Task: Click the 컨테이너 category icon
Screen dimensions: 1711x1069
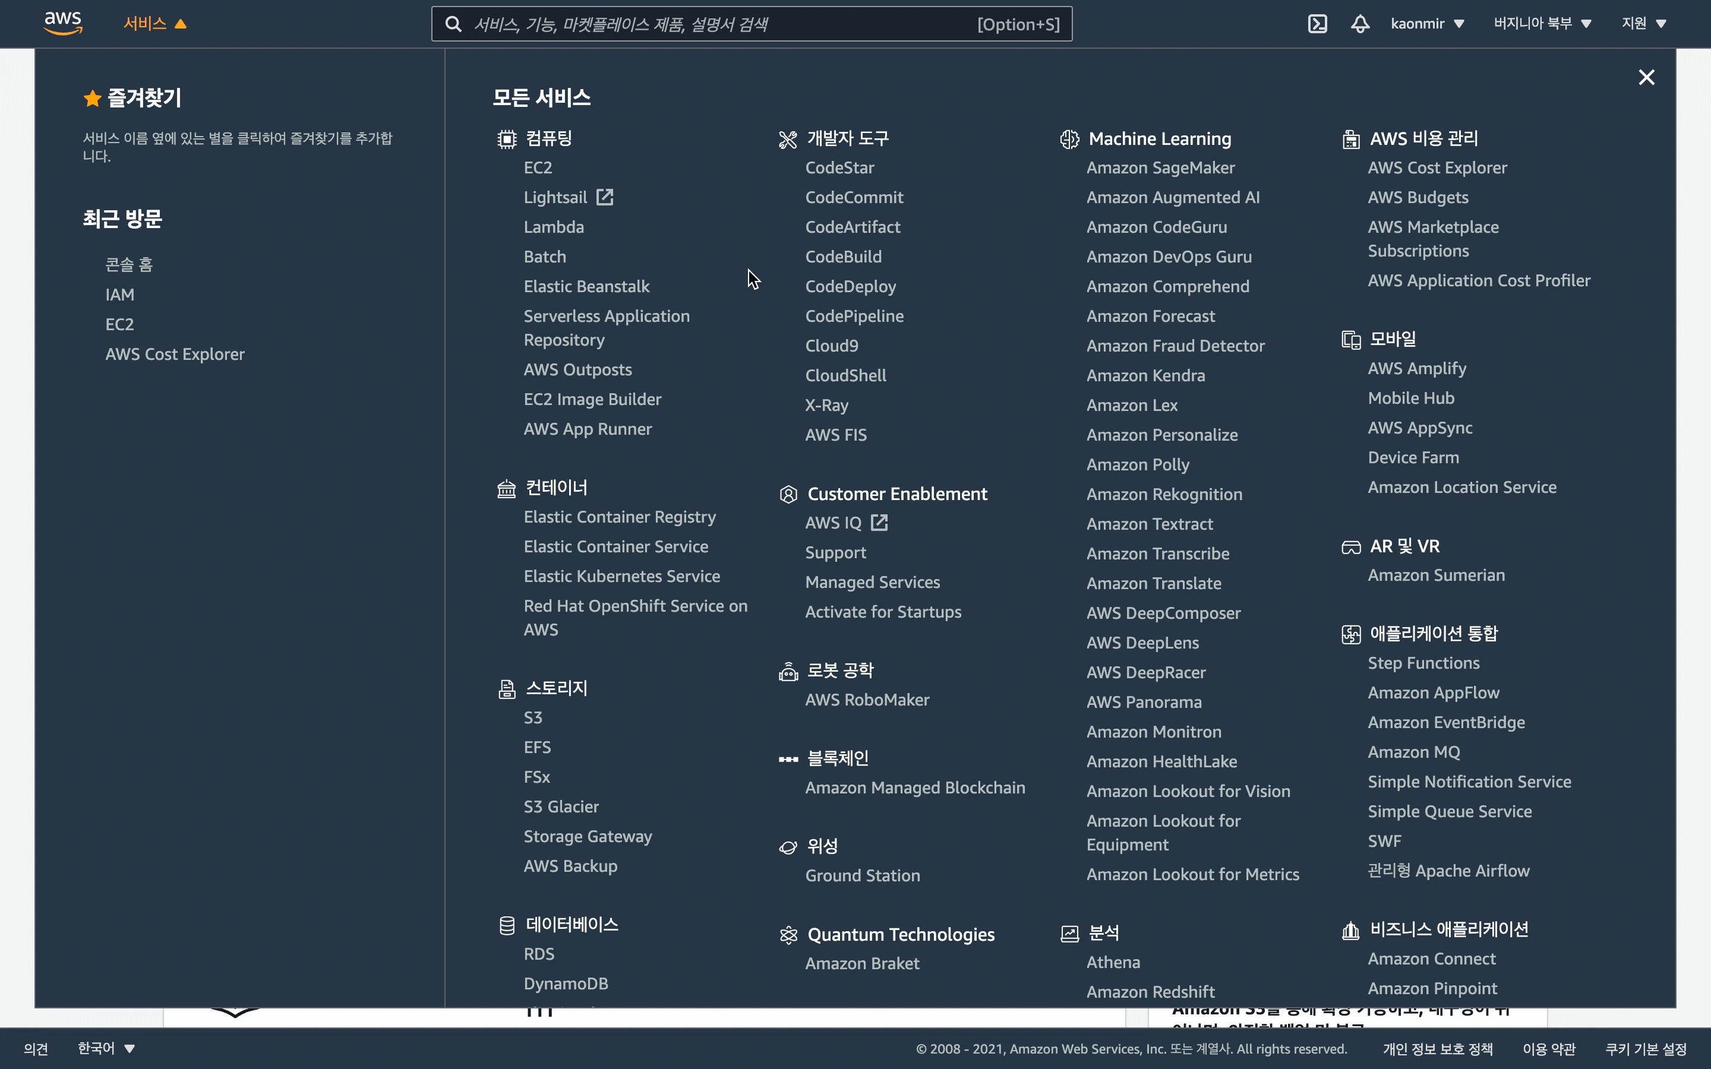Action: pos(506,489)
